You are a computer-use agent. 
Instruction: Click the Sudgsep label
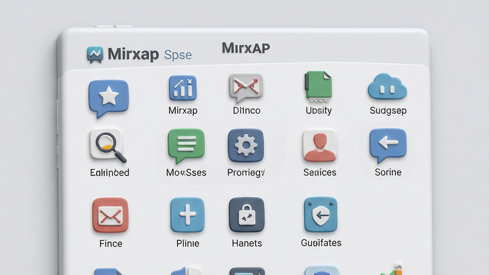[x=388, y=111]
